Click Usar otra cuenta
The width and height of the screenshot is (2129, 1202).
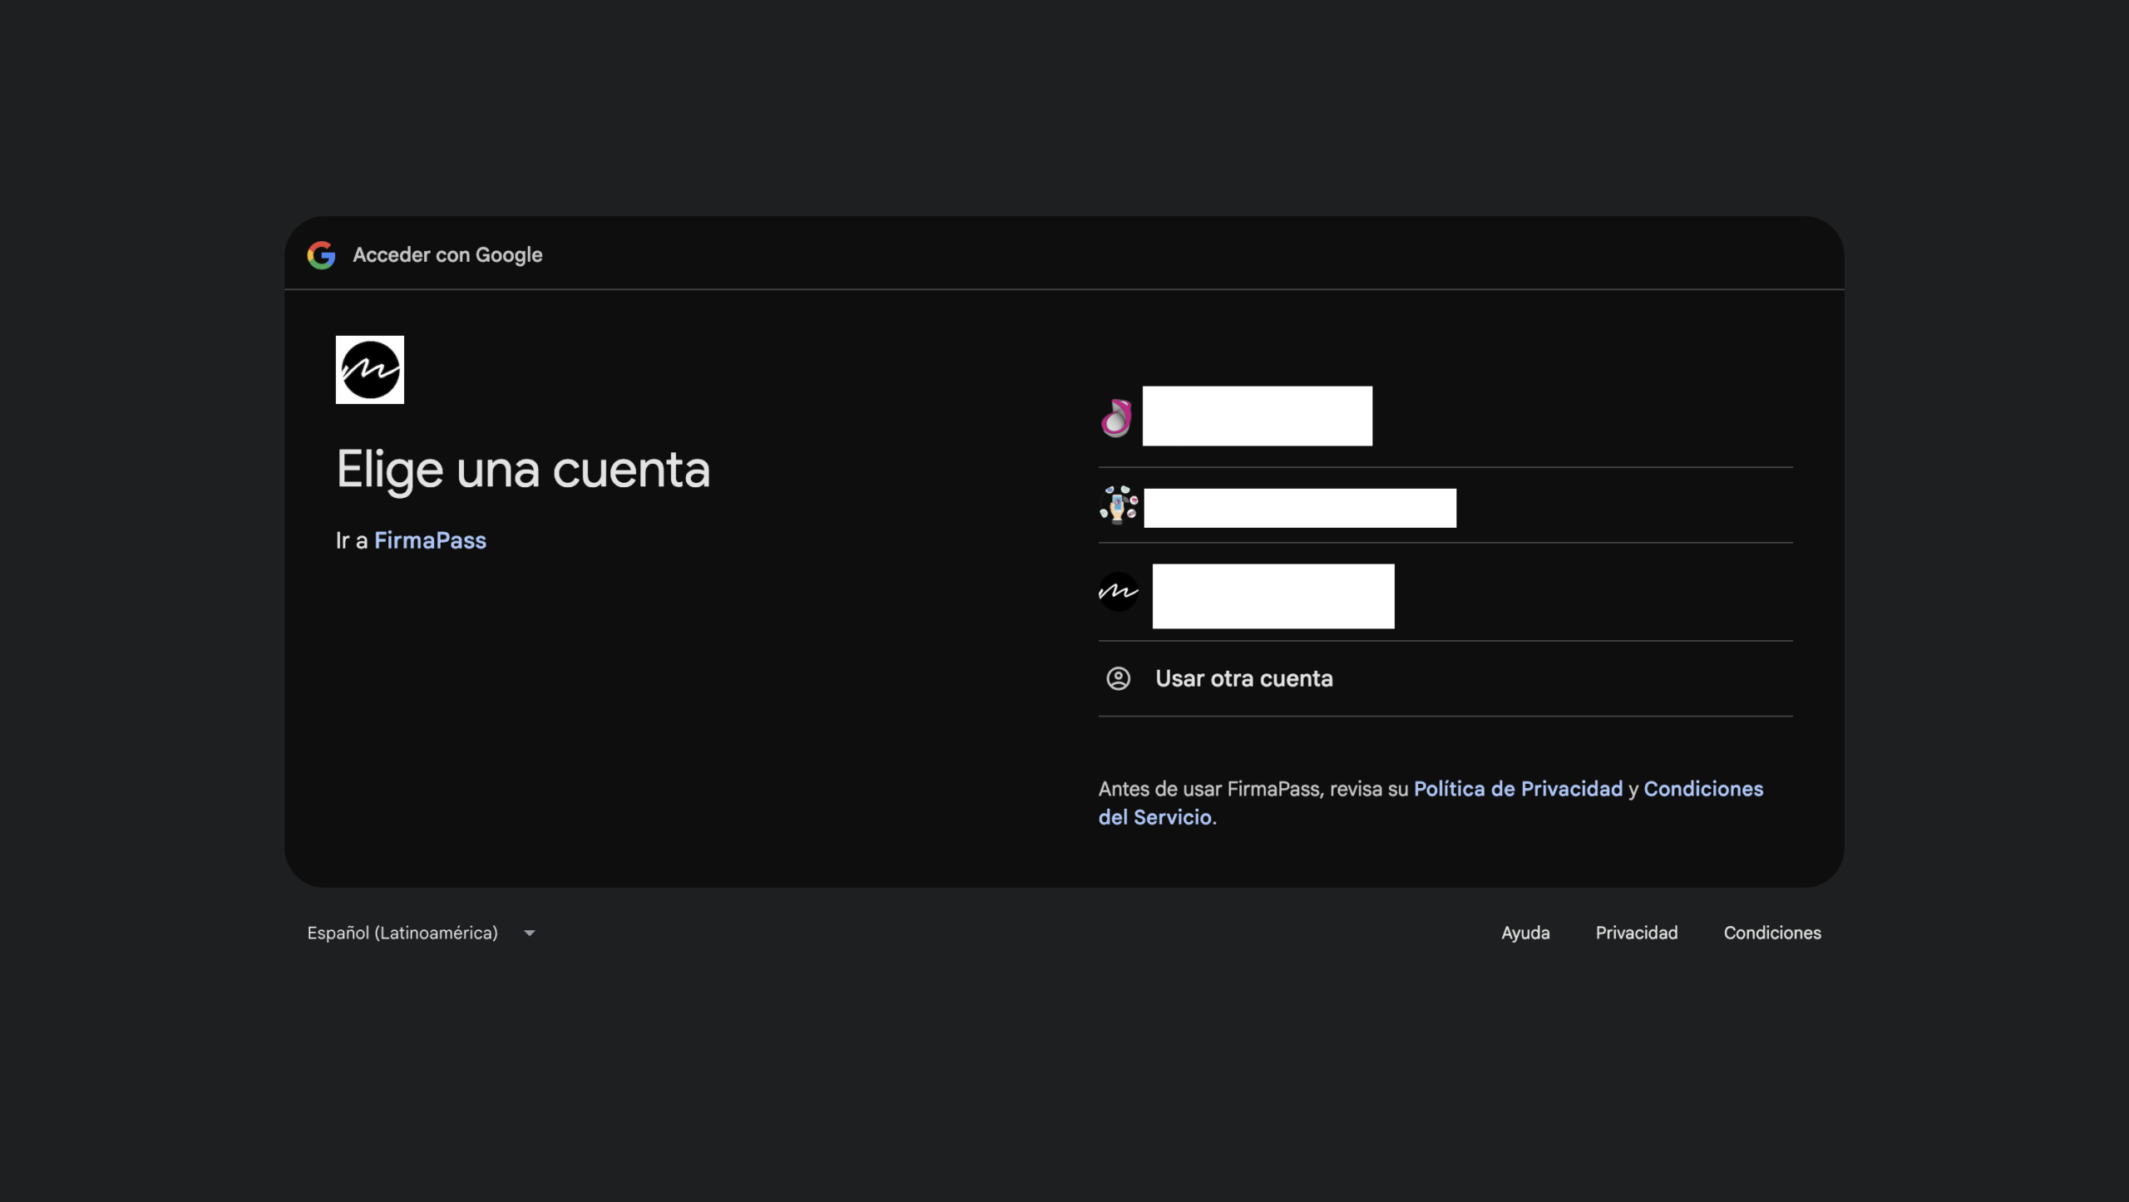point(1445,678)
